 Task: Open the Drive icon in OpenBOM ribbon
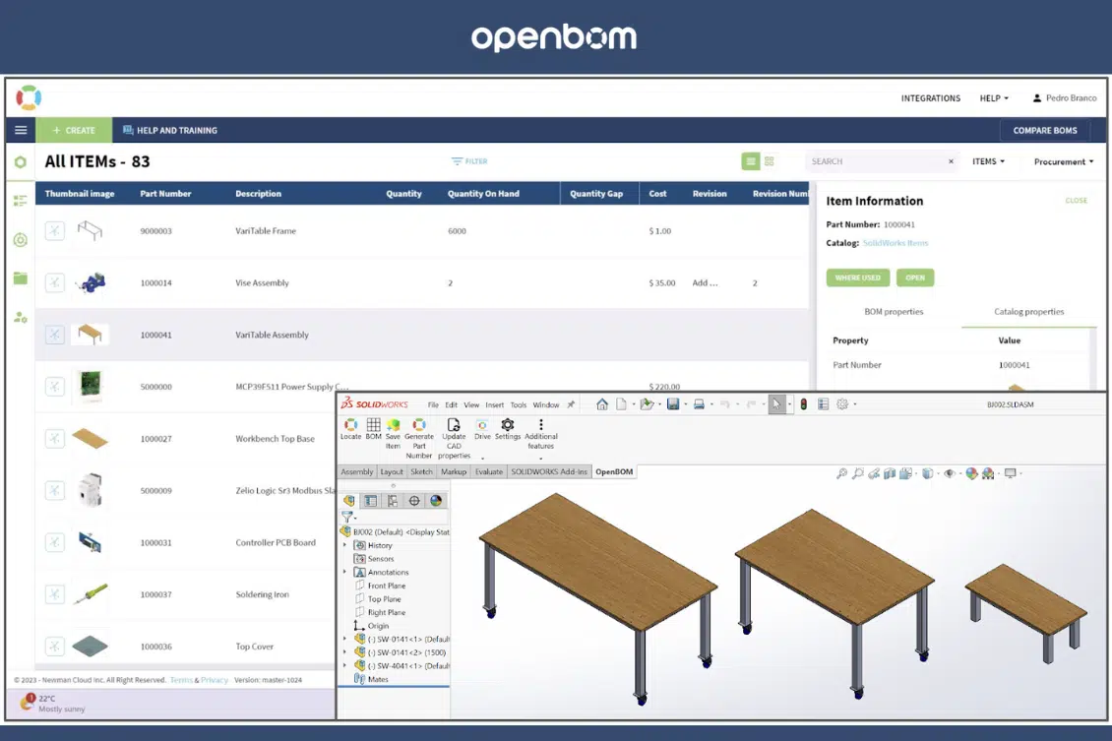482,425
